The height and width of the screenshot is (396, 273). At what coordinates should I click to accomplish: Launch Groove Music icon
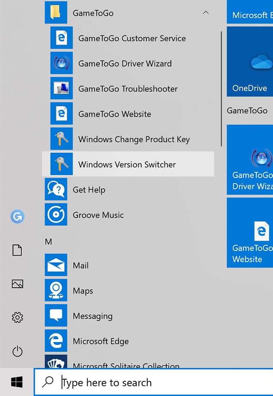pos(56,215)
